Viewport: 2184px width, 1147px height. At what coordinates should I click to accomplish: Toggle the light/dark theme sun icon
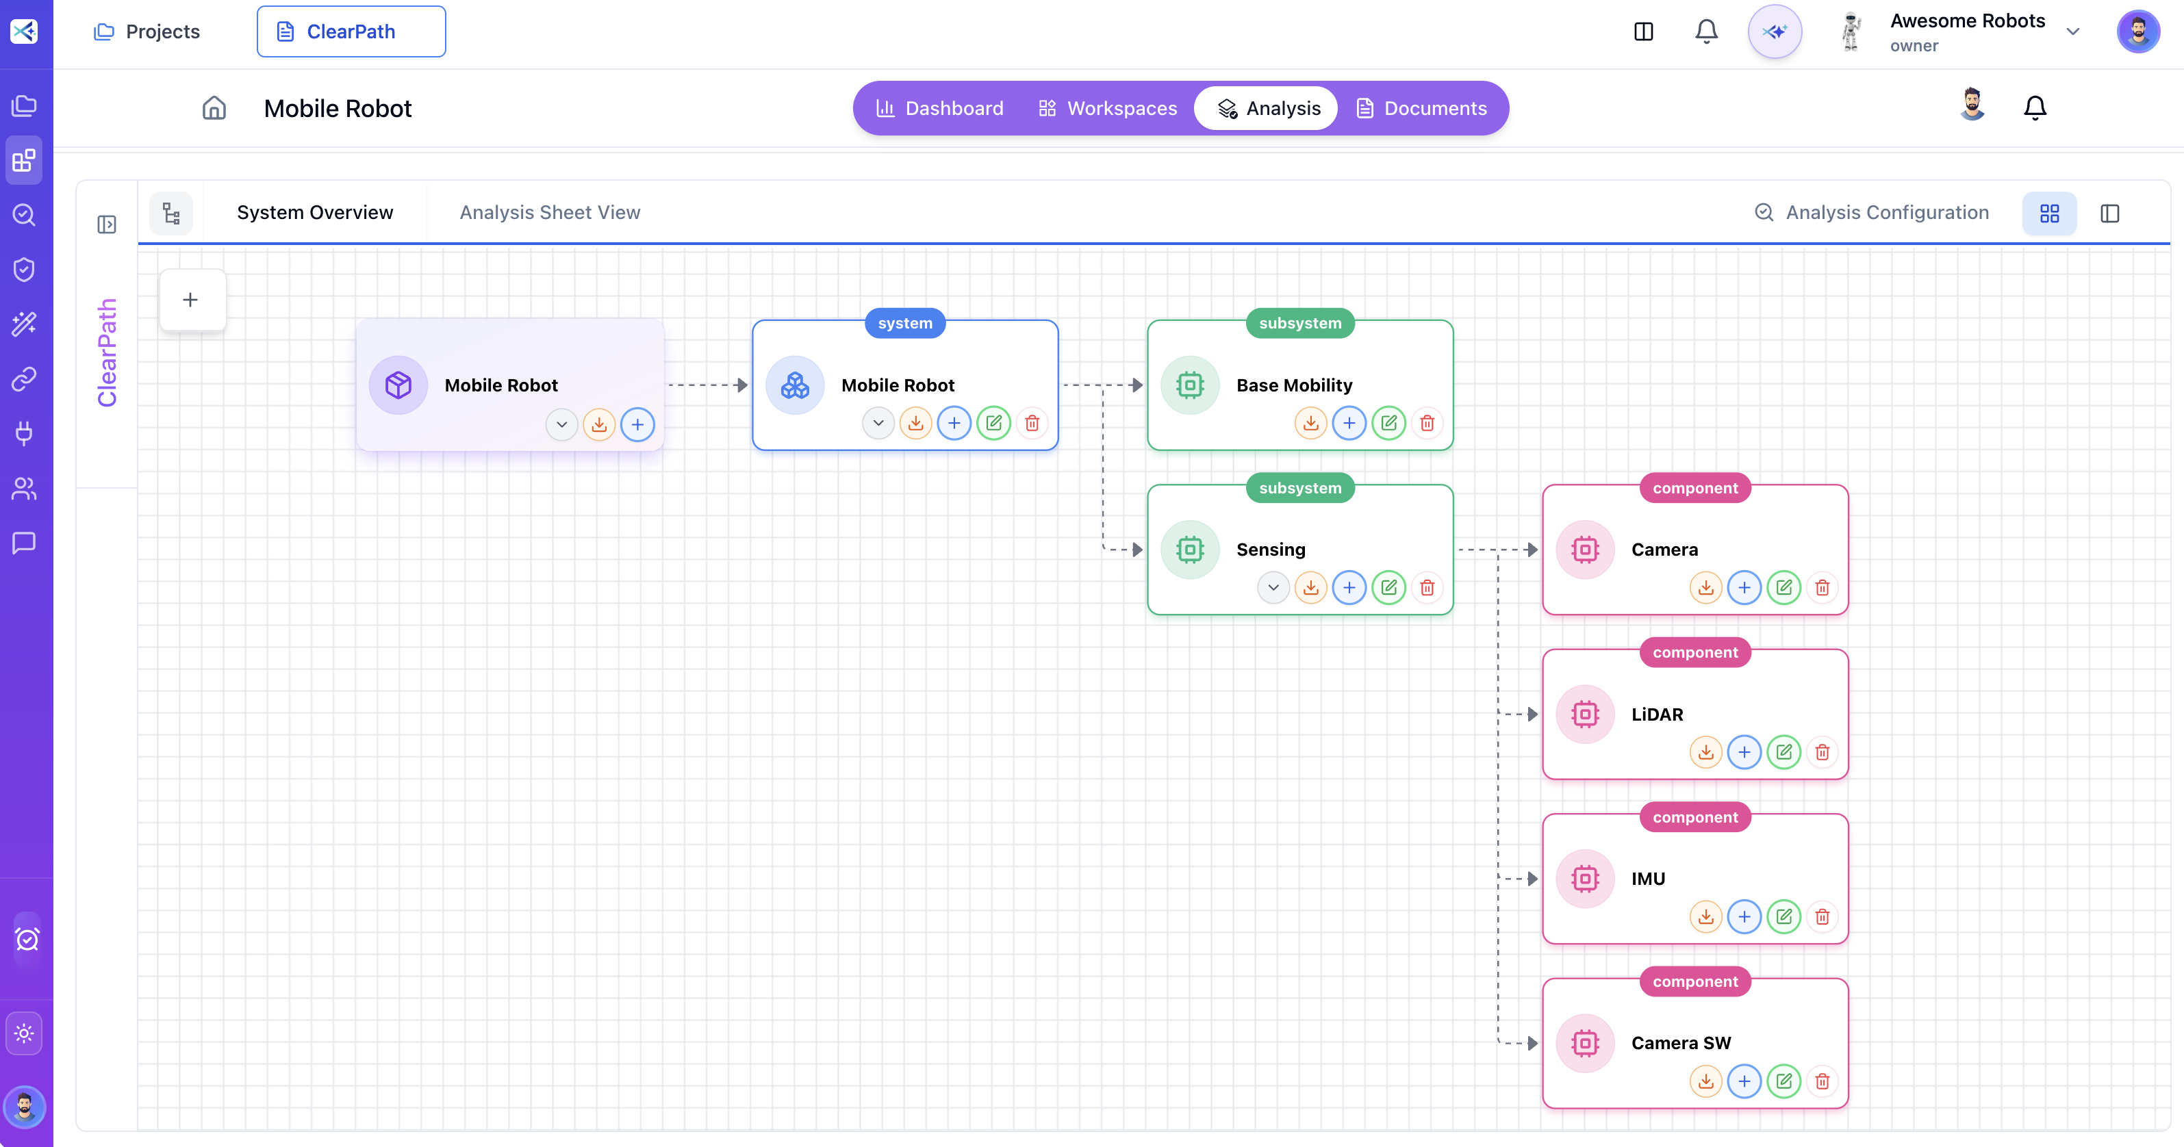pyautogui.click(x=24, y=1033)
